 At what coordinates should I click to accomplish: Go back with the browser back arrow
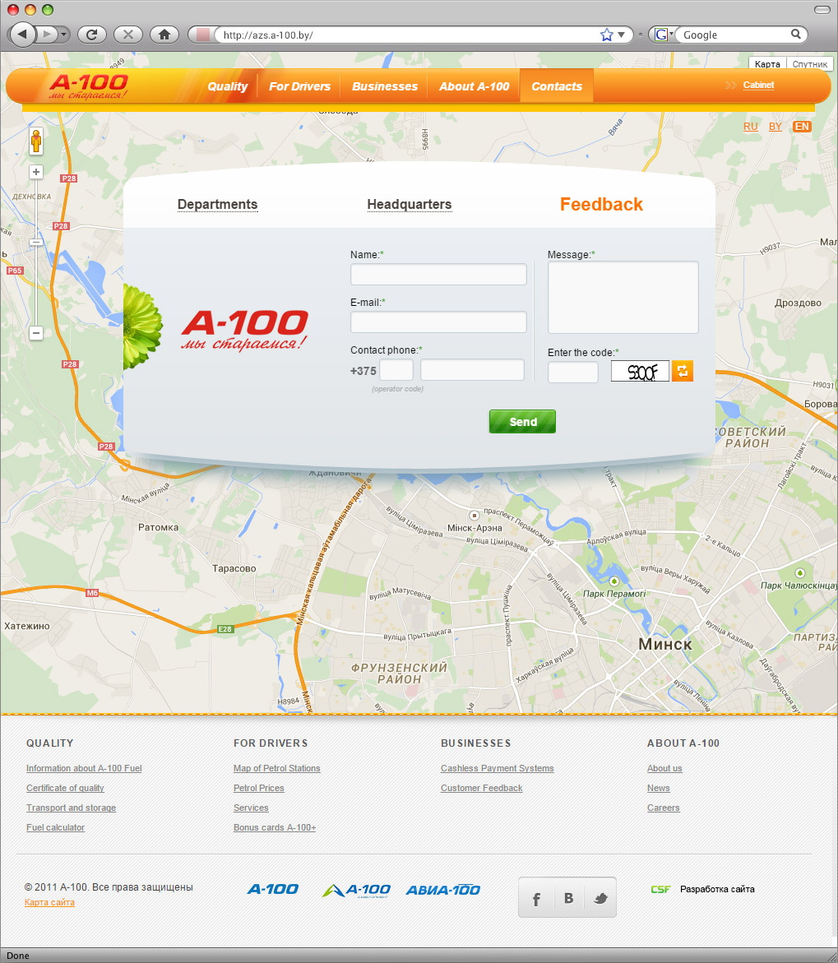[x=23, y=34]
